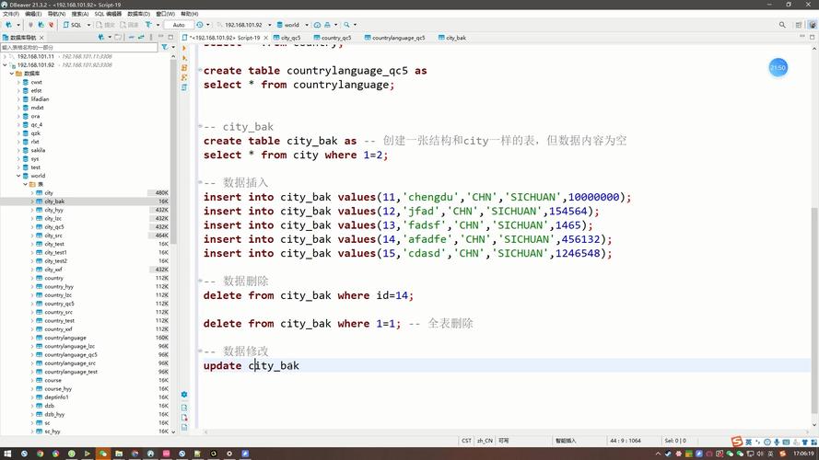Click the collapse all icon in navigator
This screenshot has width=819, height=460.
pos(131,38)
